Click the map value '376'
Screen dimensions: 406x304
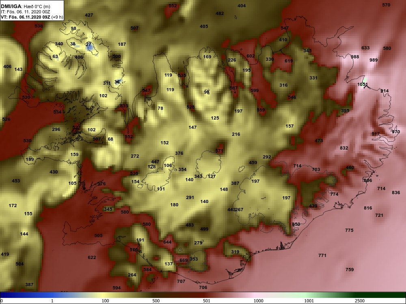point(179,153)
